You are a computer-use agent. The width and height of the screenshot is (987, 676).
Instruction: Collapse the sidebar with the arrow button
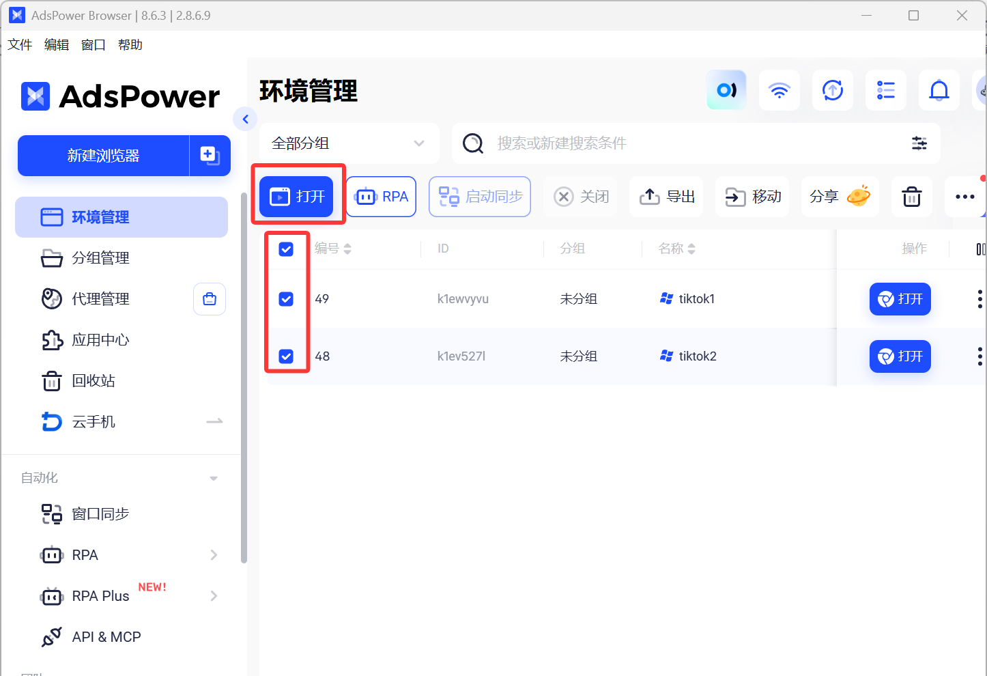click(245, 119)
